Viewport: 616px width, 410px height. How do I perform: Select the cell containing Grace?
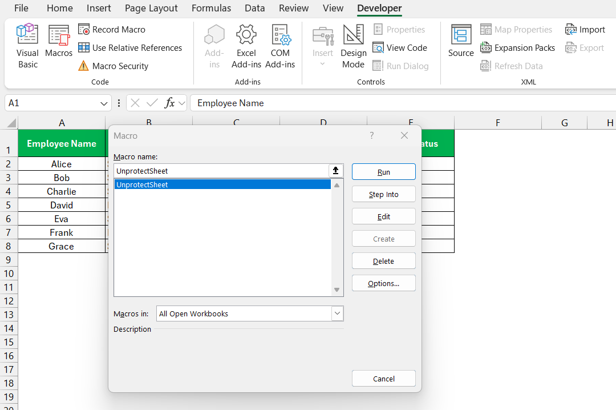62,246
